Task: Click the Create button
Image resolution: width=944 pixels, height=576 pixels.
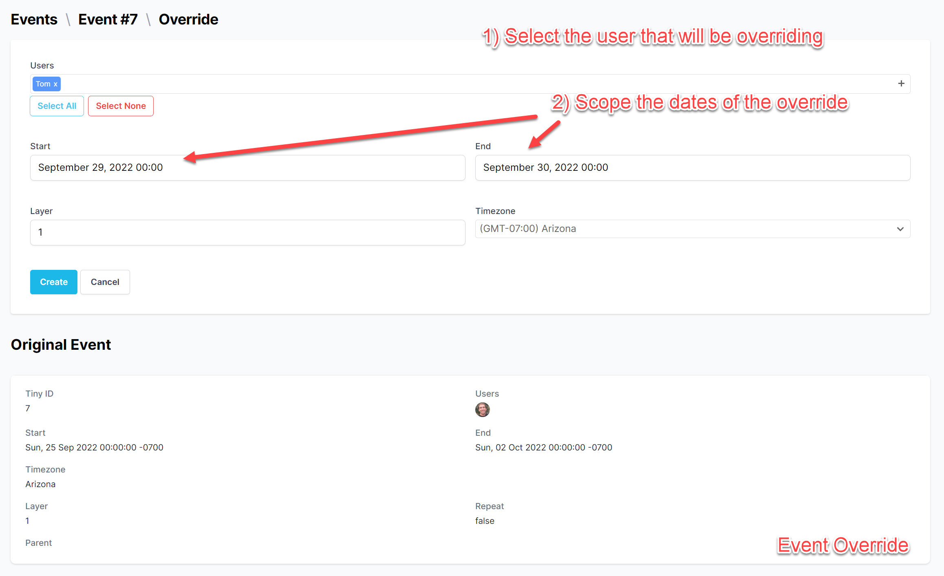Action: pos(53,282)
